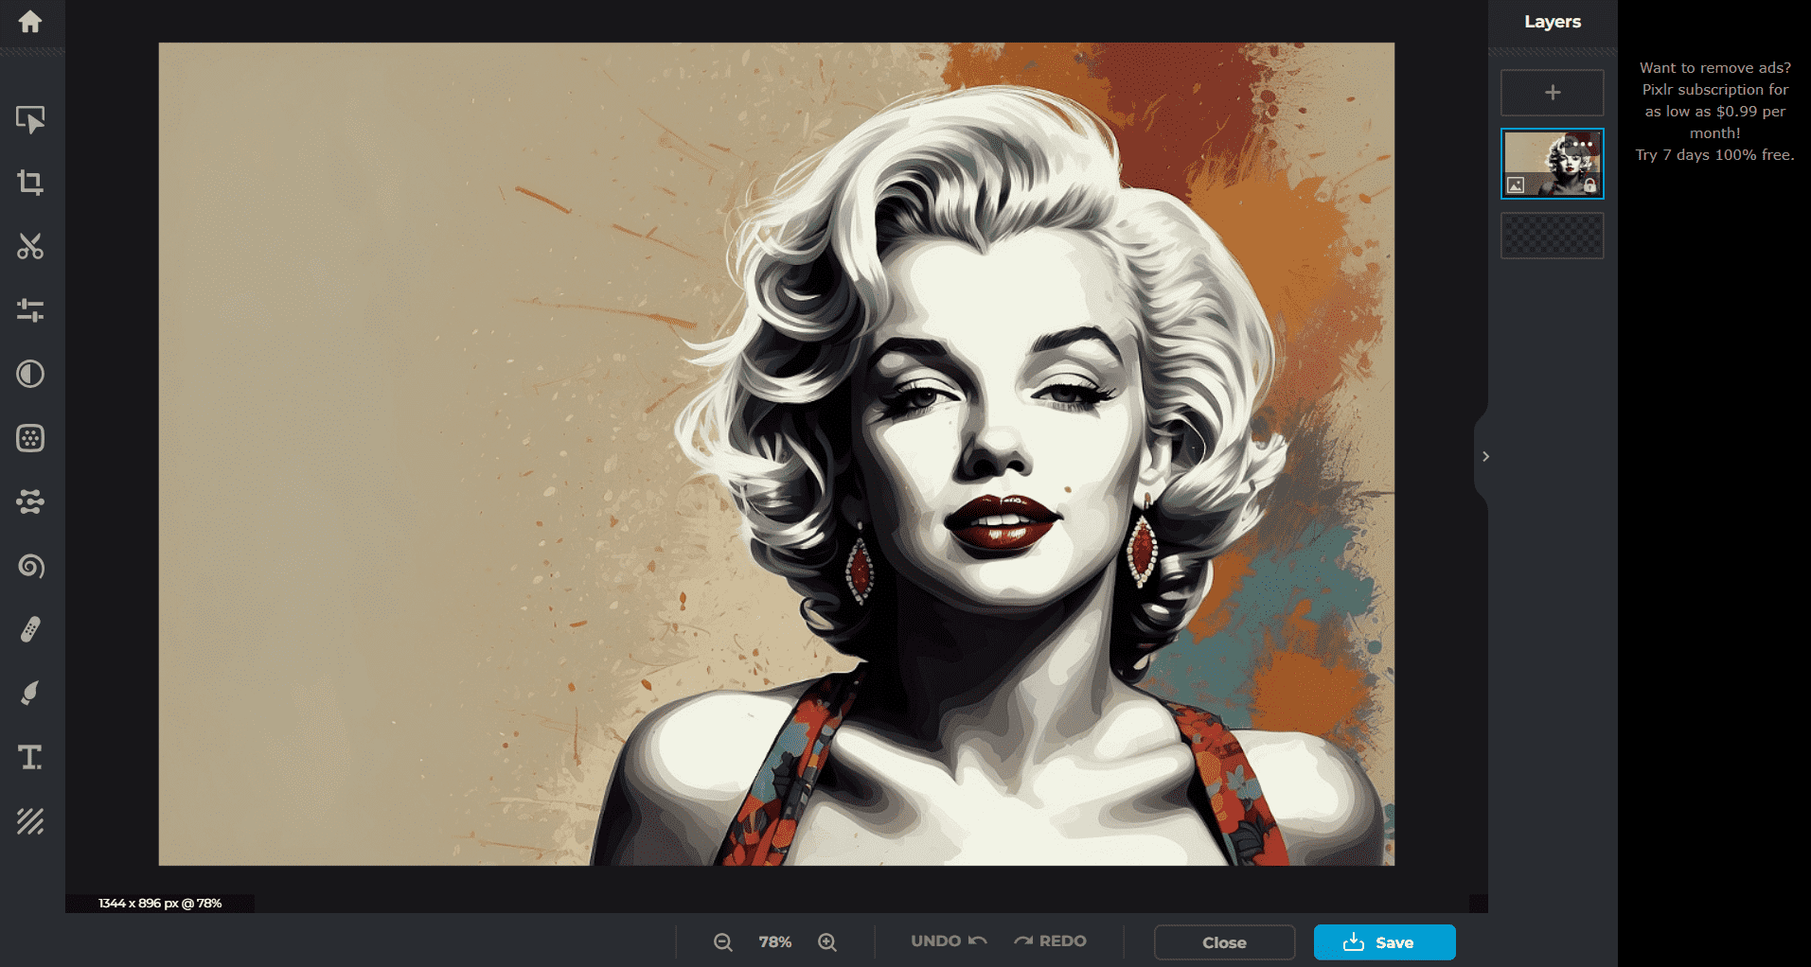Select the Arrange tool

(x=30, y=120)
